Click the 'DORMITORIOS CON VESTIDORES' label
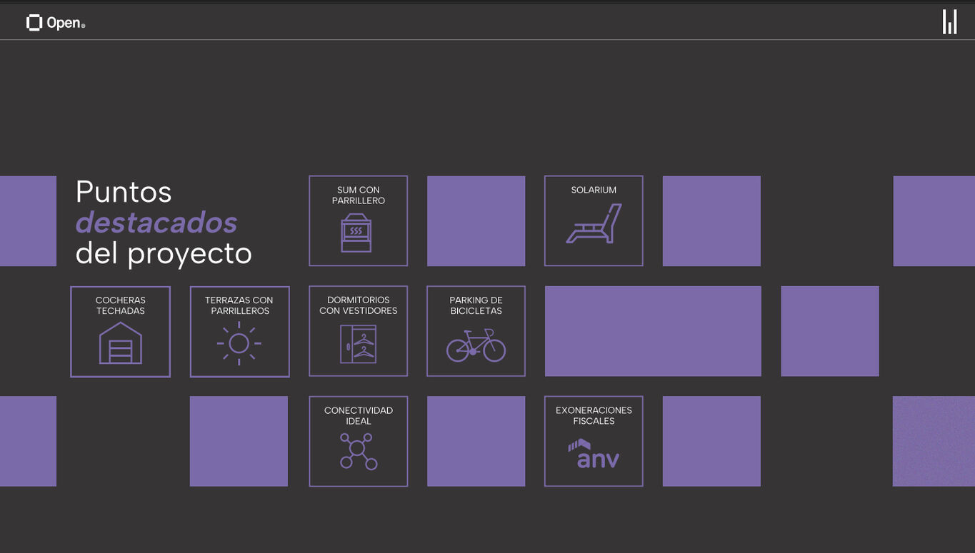The height and width of the screenshot is (553, 975). coord(358,305)
